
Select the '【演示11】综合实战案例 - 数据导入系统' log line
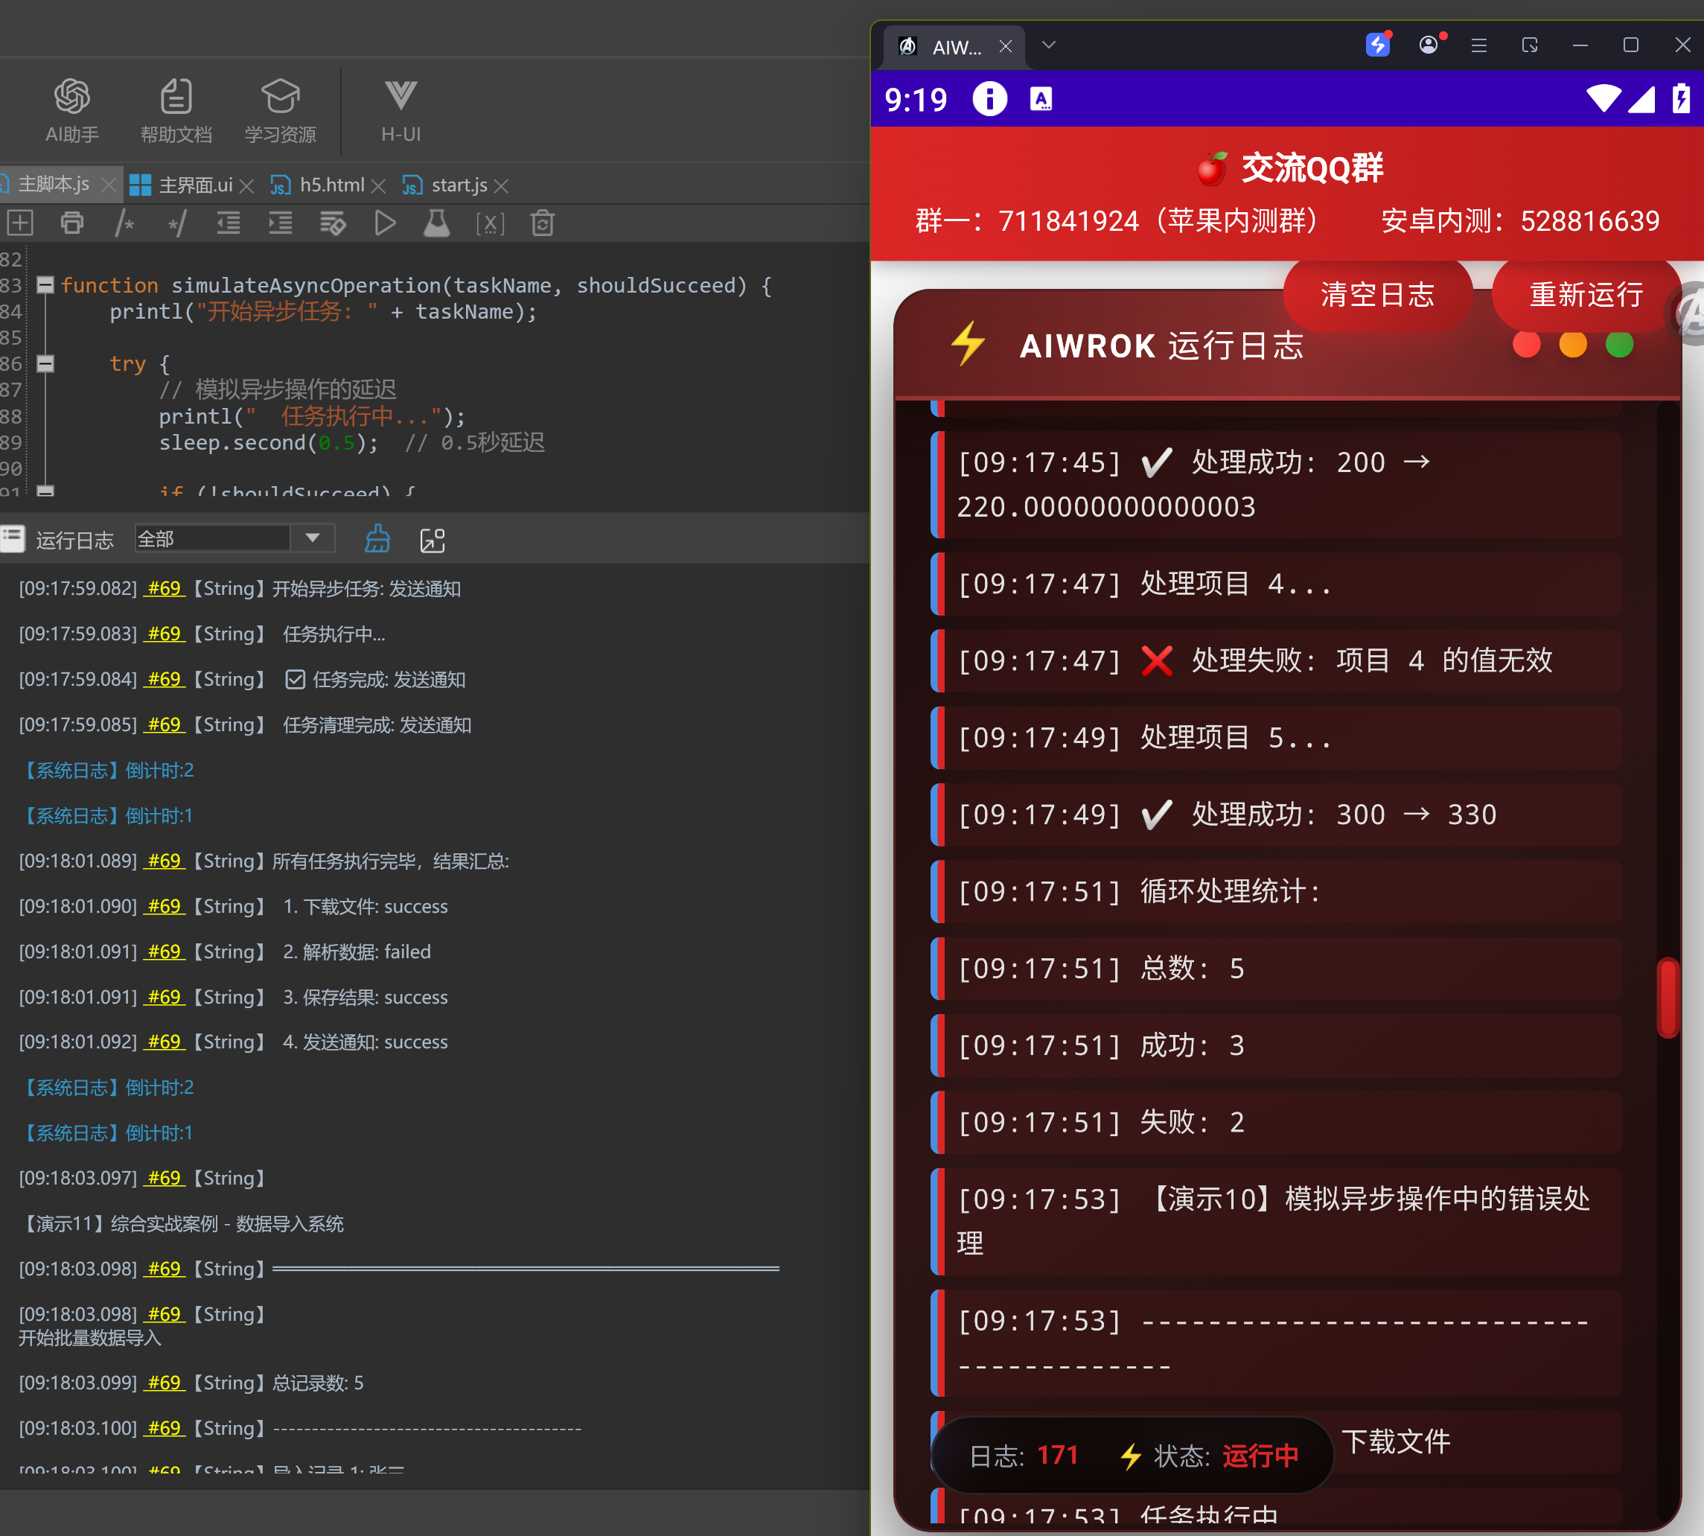pyautogui.click(x=182, y=1224)
